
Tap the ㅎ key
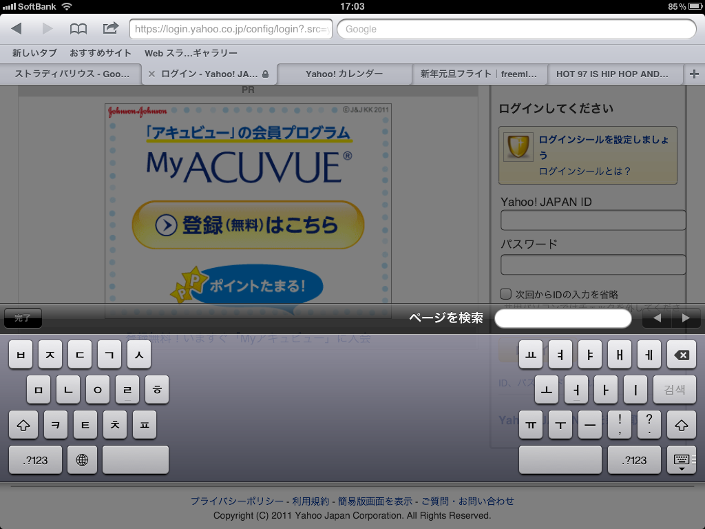157,390
